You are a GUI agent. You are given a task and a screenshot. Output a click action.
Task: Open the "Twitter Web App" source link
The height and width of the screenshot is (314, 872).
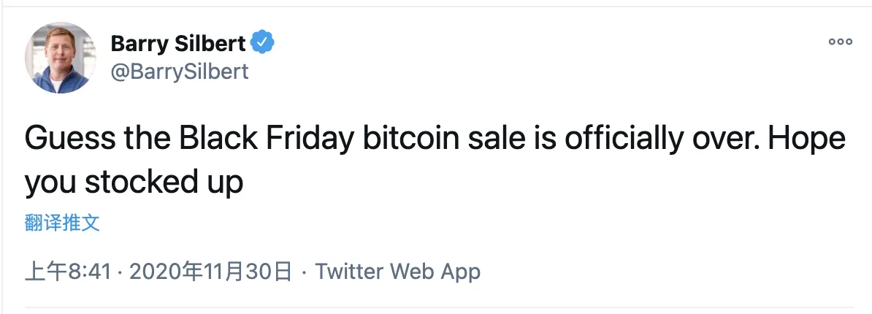398,272
